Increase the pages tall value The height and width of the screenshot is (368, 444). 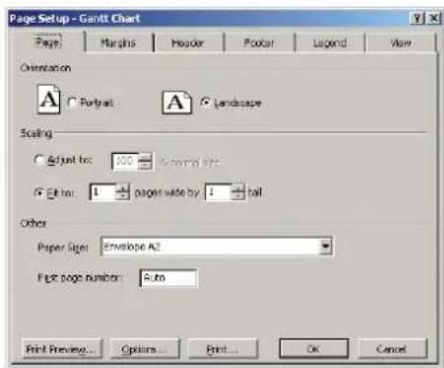point(238,188)
